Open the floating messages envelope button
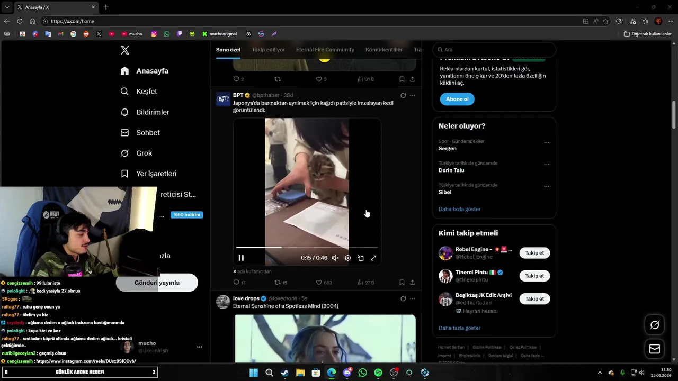 [655, 349]
